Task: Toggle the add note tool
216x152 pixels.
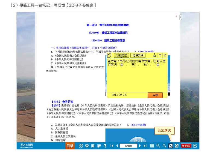Action: pyautogui.click(x=171, y=146)
